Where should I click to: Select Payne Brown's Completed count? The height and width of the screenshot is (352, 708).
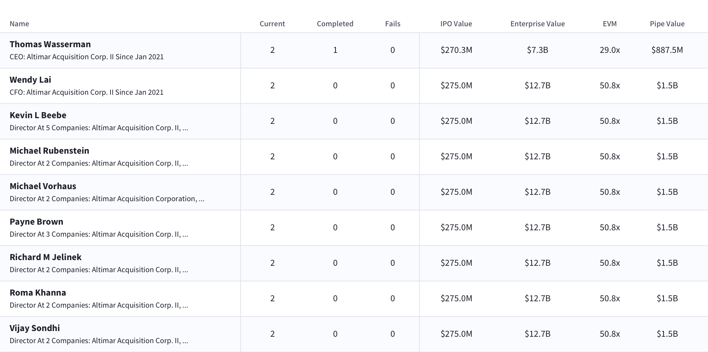[335, 227]
